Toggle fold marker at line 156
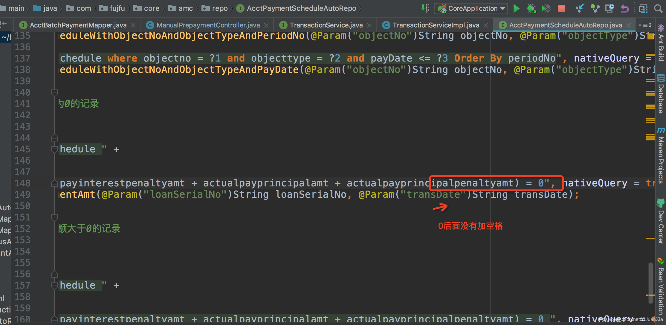The image size is (666, 325). [54, 274]
